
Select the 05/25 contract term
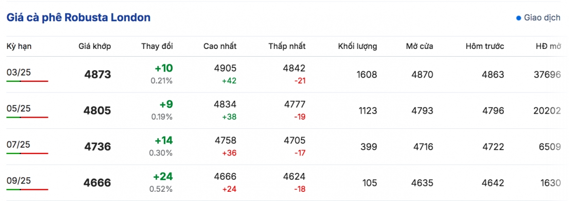pyautogui.click(x=19, y=108)
